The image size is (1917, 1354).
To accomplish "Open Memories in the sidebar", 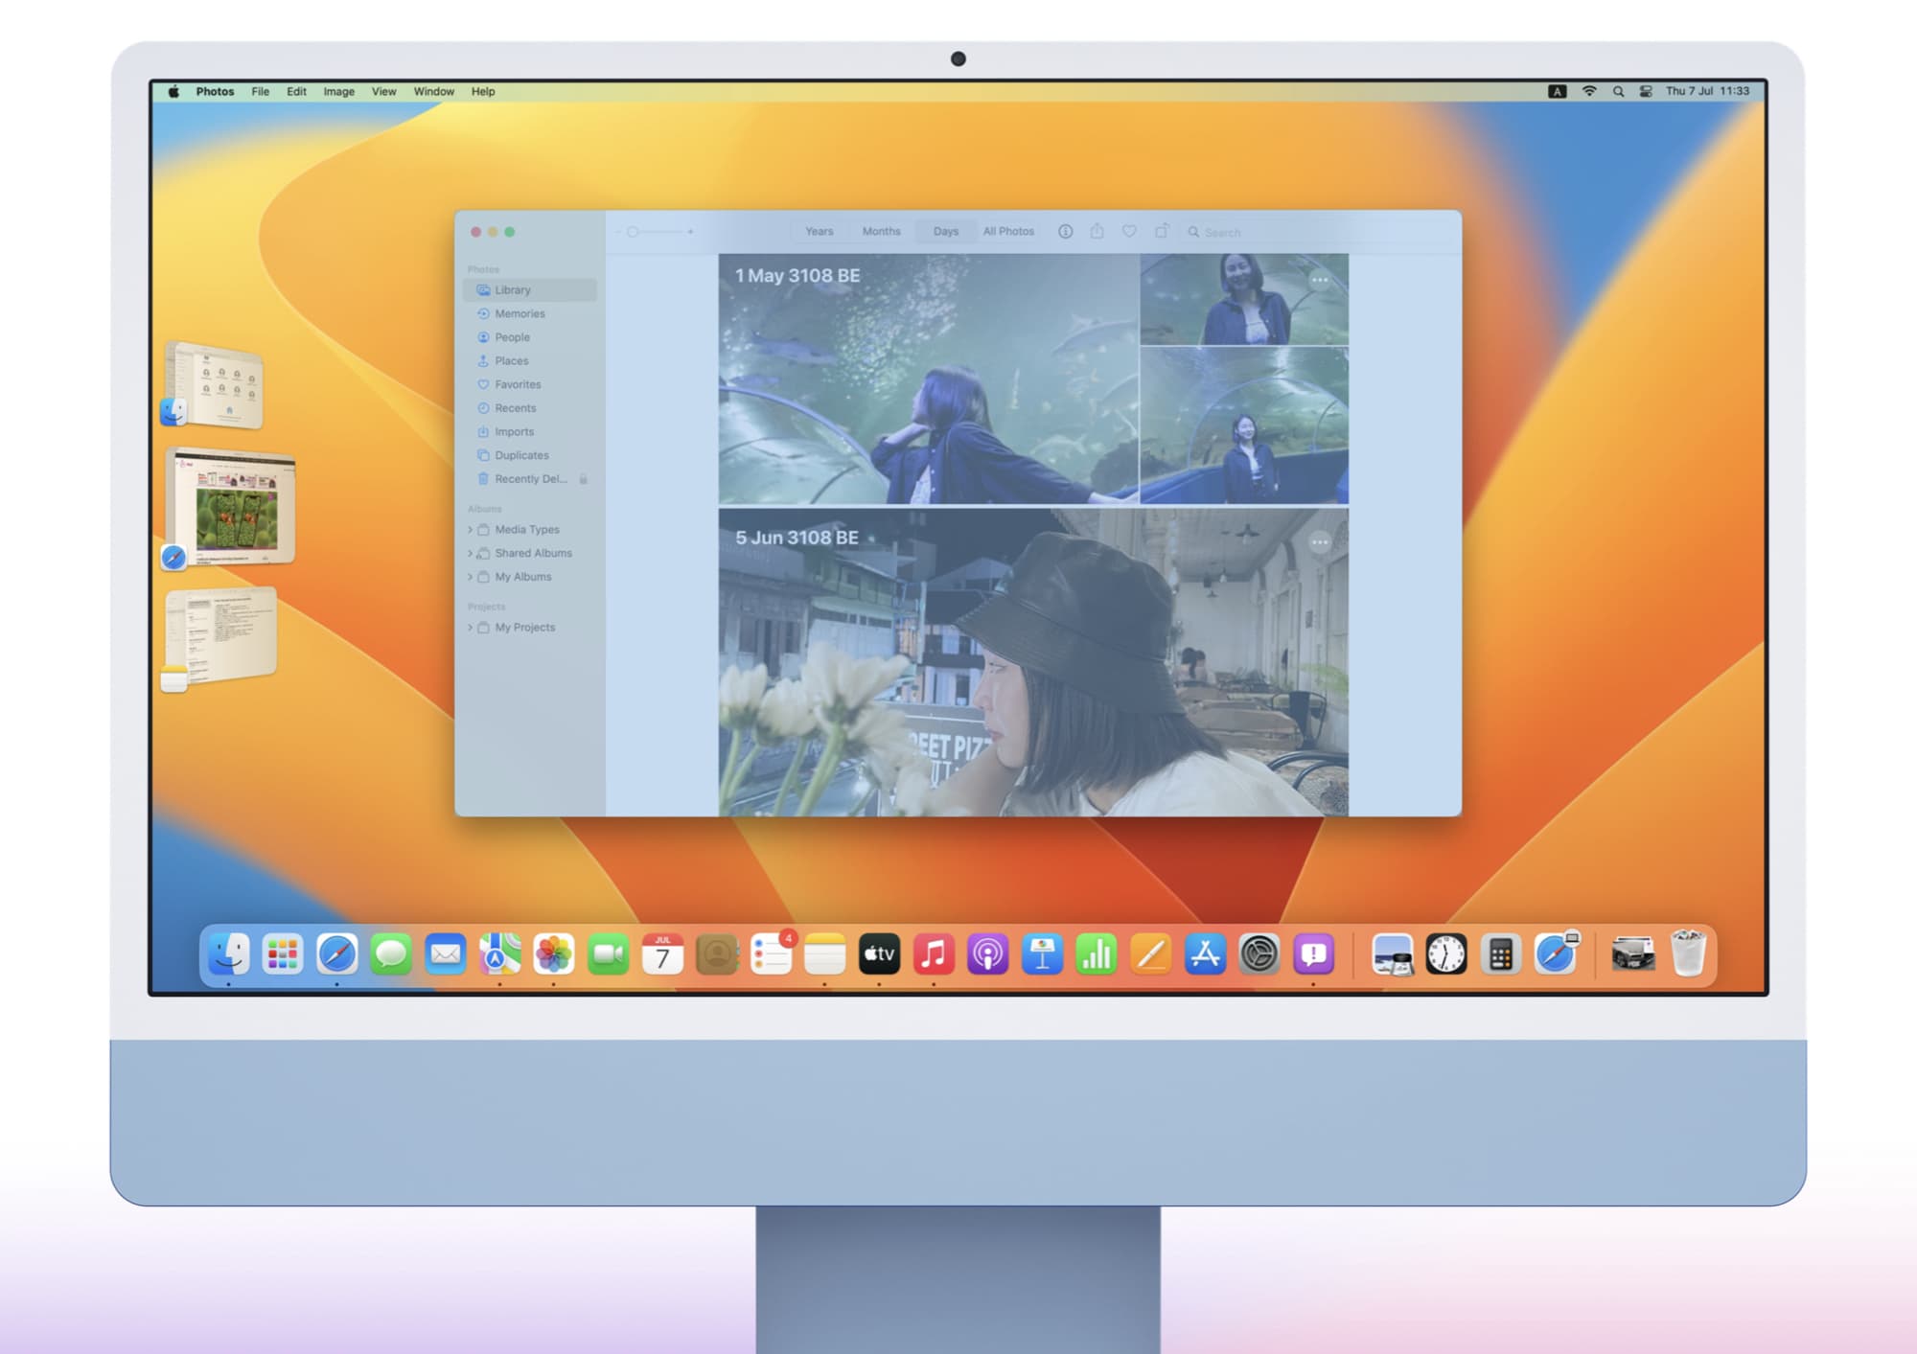I will [x=520, y=313].
